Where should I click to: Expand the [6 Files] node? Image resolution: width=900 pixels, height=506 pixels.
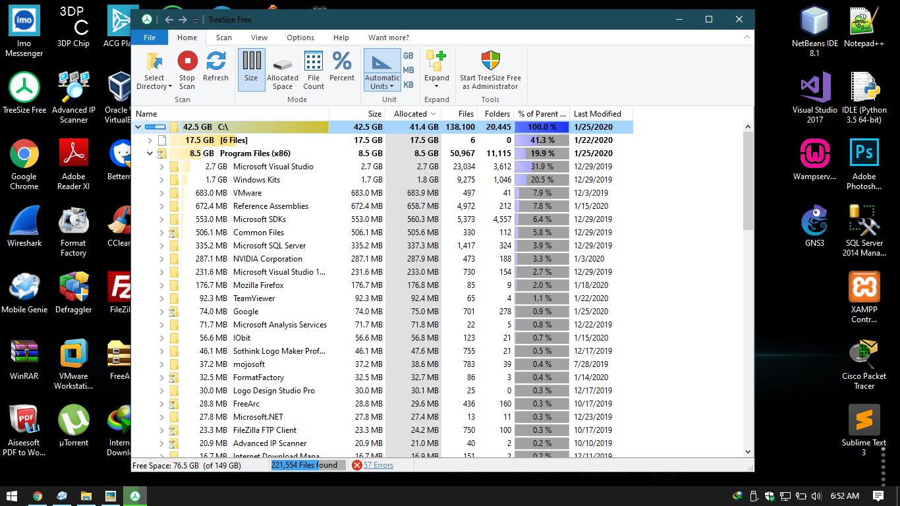tap(150, 140)
